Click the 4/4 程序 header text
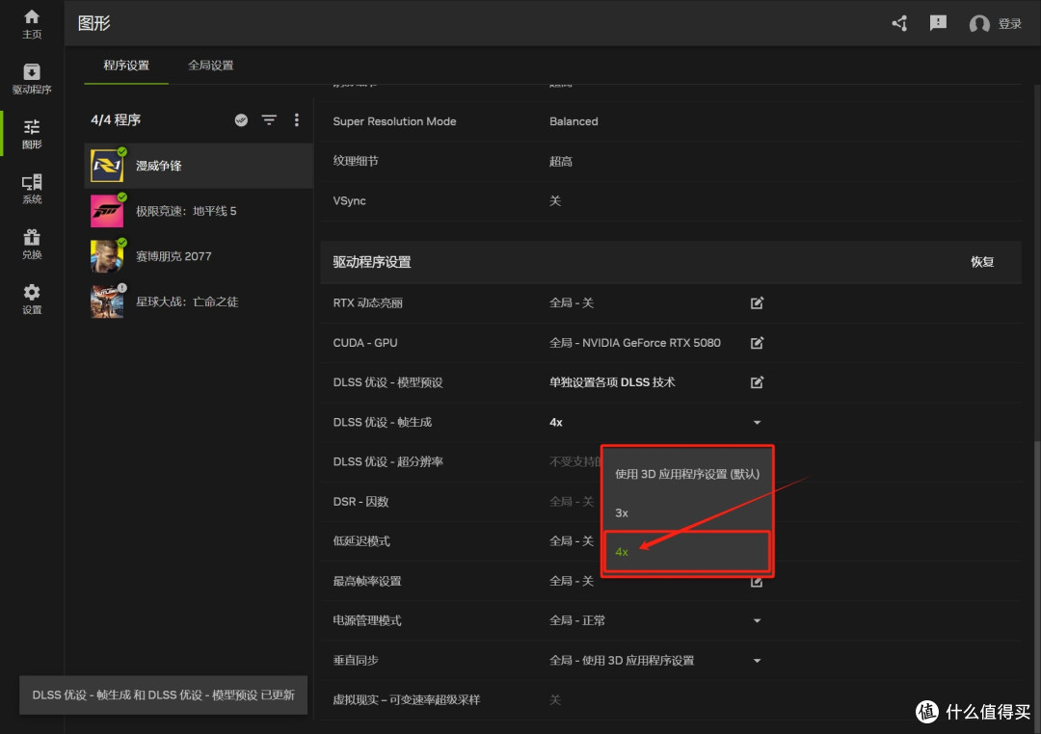The width and height of the screenshot is (1041, 734). point(116,120)
